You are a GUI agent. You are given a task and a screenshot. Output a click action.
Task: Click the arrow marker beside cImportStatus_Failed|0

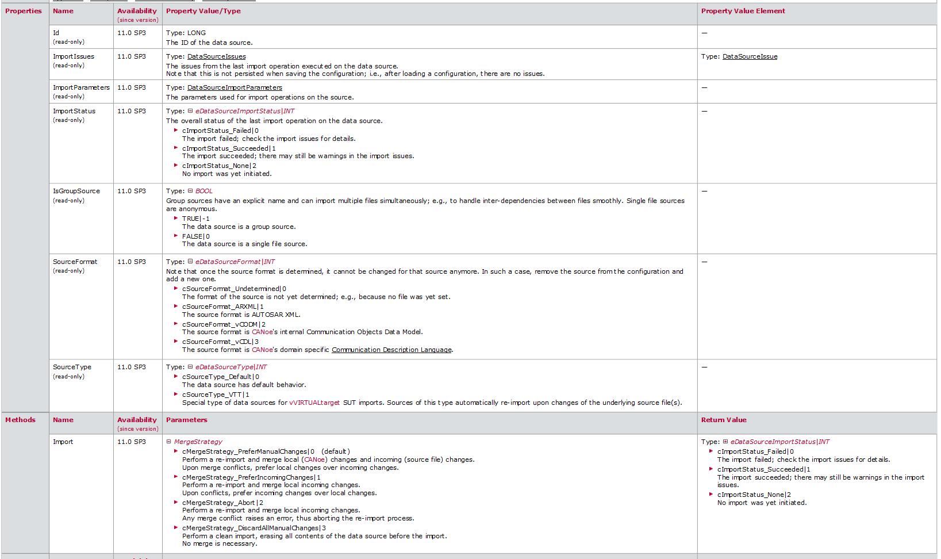[x=176, y=131]
